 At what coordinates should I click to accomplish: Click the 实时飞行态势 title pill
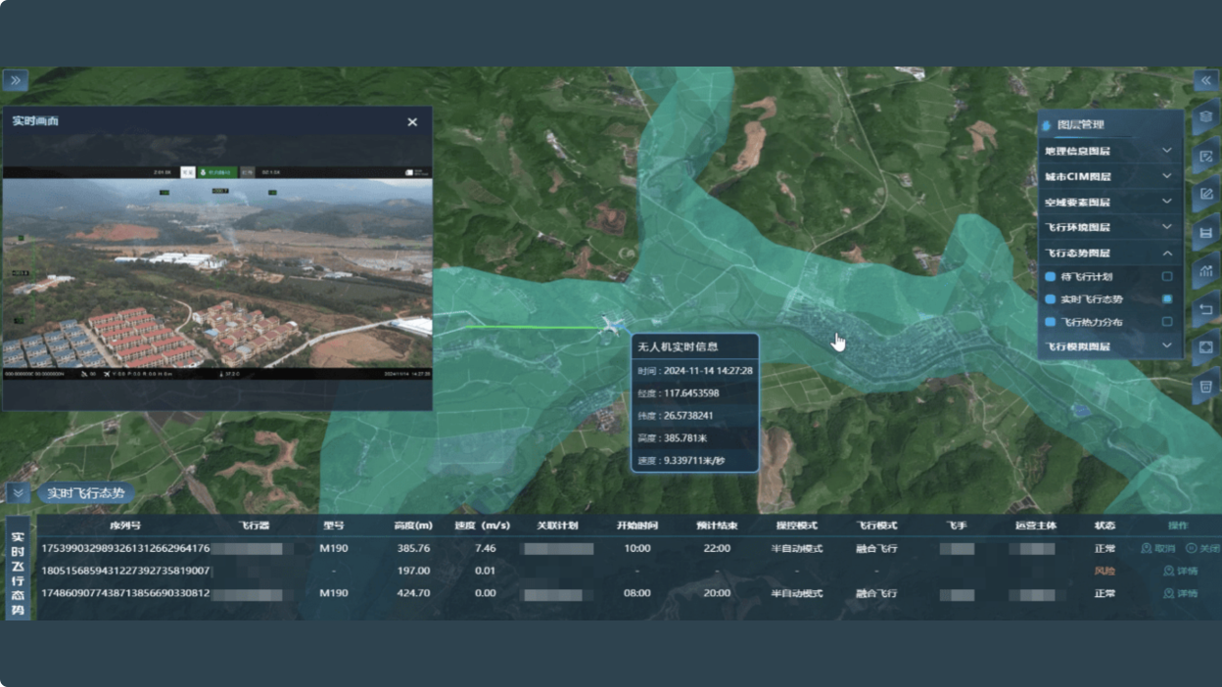point(86,493)
